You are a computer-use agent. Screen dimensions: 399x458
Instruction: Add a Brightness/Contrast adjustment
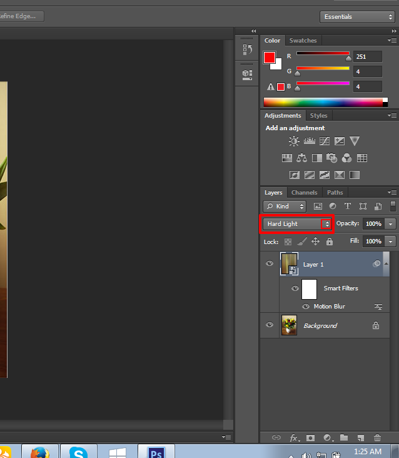pyautogui.click(x=294, y=141)
